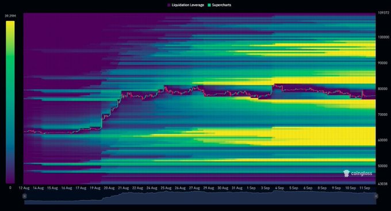Click the 90000 price axis label

pos(383,63)
